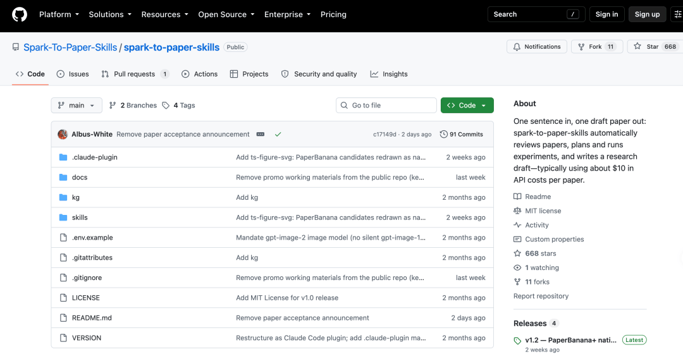Image resolution: width=683 pixels, height=354 pixels.
Task: Switch to the Issues tab
Action: pyautogui.click(x=73, y=74)
